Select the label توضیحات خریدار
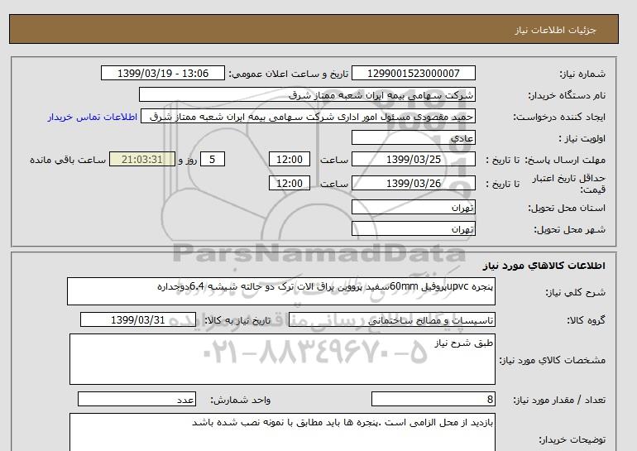 (572, 440)
